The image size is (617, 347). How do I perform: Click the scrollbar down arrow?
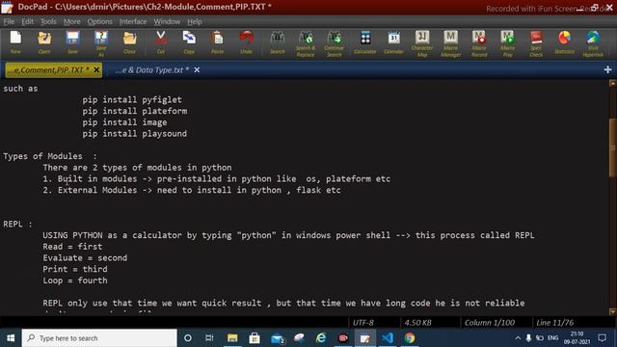click(x=613, y=311)
